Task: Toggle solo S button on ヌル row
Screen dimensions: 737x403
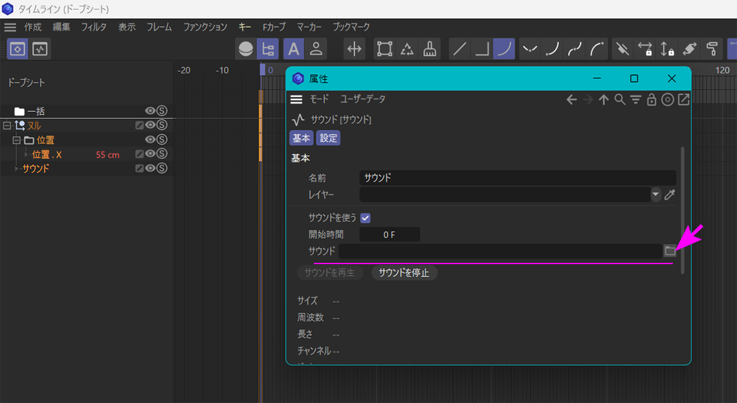Action: tap(162, 125)
